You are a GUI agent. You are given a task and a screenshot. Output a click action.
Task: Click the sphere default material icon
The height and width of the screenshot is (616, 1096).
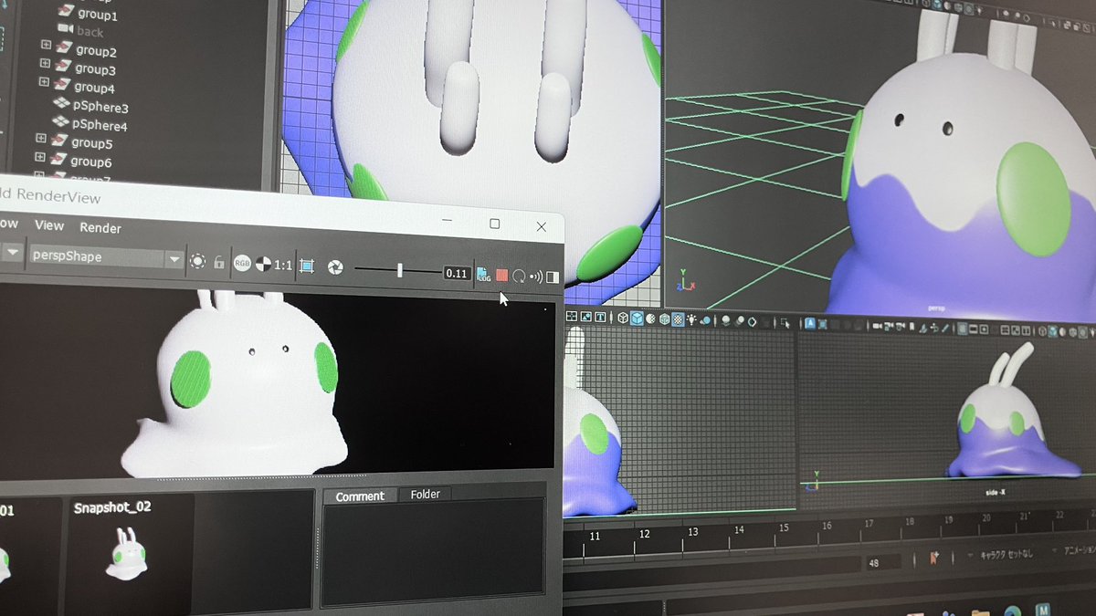click(650, 318)
